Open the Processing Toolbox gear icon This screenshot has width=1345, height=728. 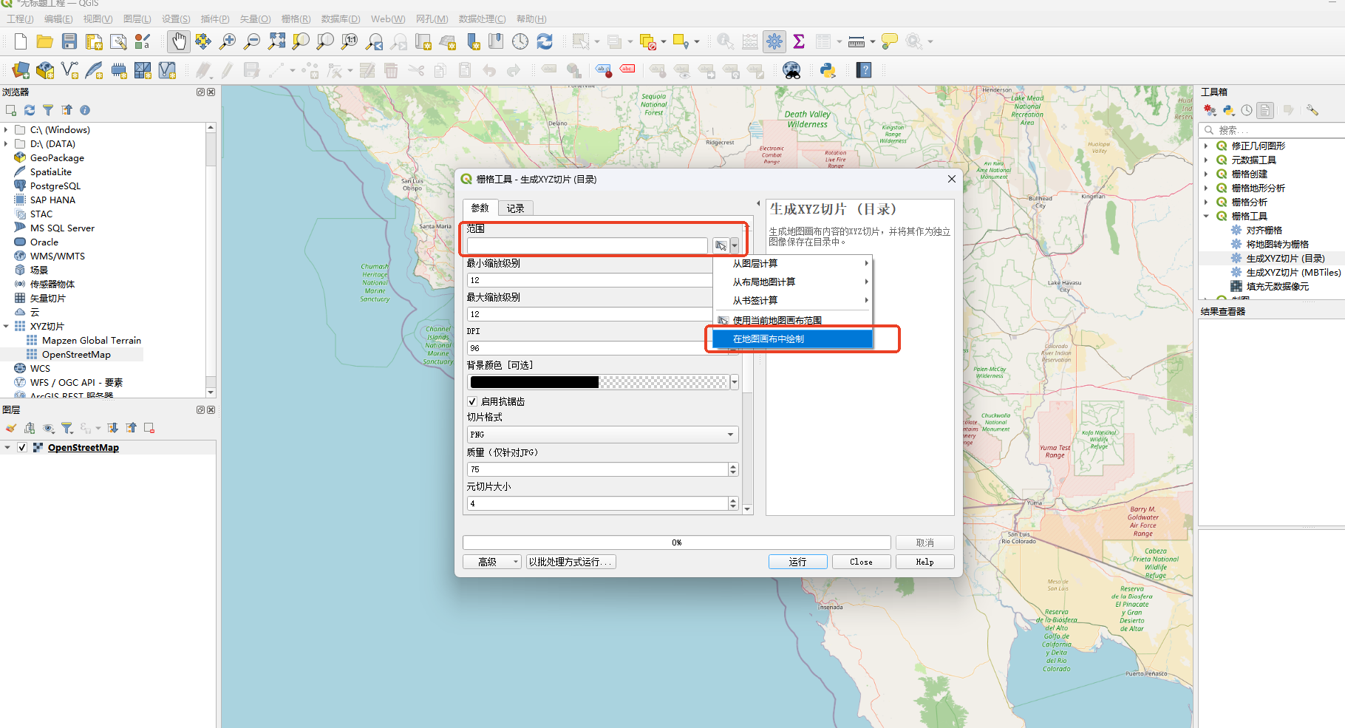[774, 41]
